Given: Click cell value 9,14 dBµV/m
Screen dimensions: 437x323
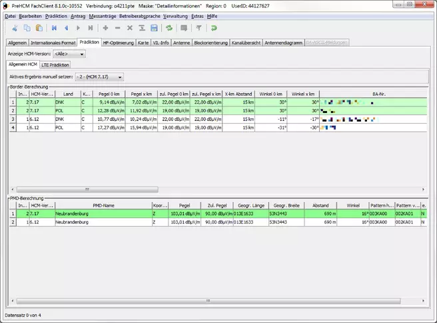Looking at the screenshot, I should click(109, 102).
